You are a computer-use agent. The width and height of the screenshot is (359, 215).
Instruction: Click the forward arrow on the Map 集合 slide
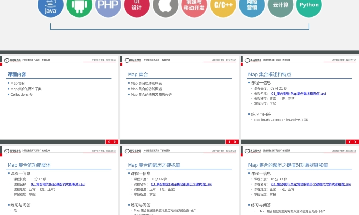pos(235,142)
